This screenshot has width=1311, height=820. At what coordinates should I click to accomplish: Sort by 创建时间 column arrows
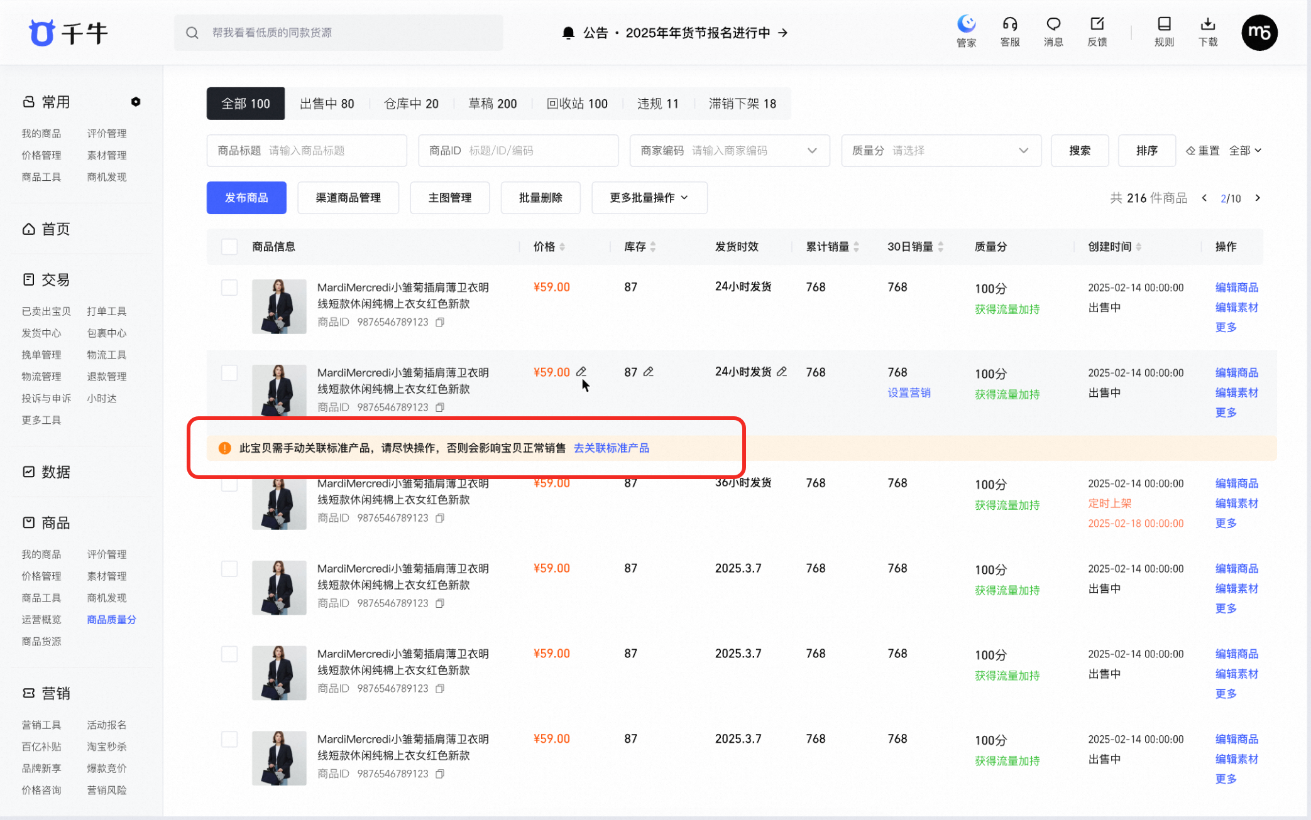(1138, 247)
